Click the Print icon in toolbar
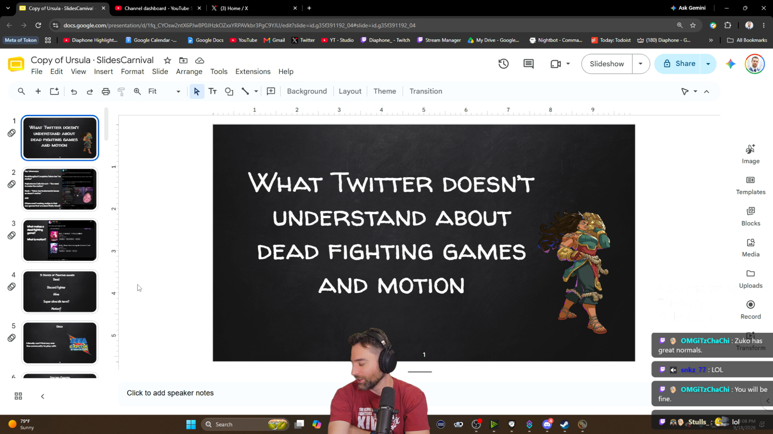This screenshot has width=773, height=434. [105, 91]
